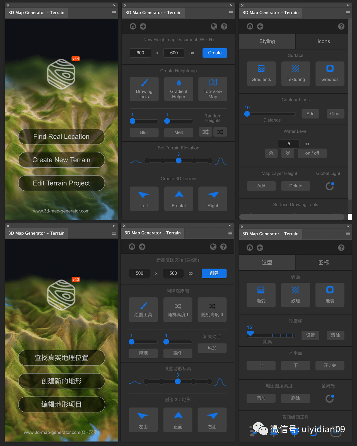Create terrain using 右面 view
The height and width of the screenshot is (446, 357).
point(212,420)
